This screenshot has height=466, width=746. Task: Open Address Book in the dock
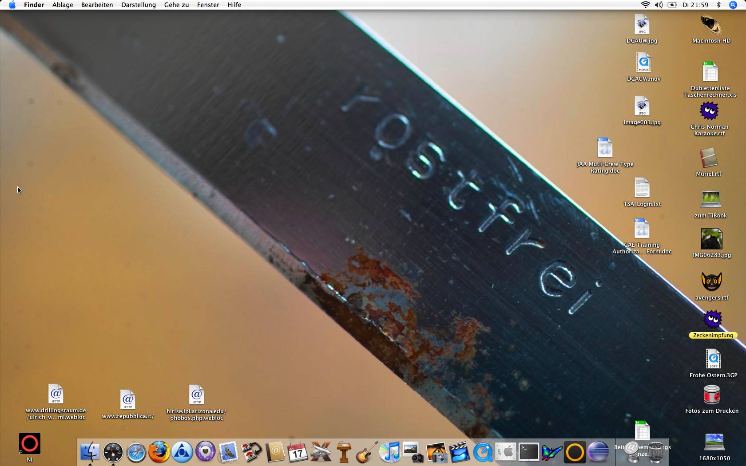coord(274,452)
